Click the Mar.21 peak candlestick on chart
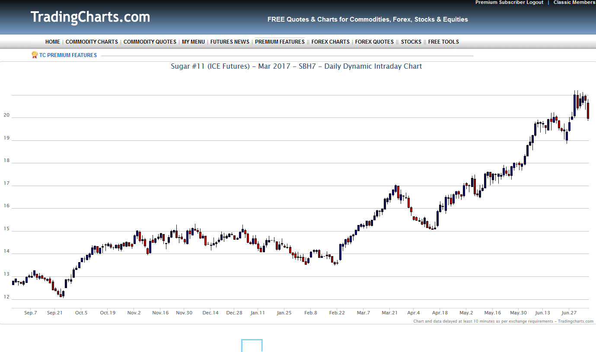The height and width of the screenshot is (352, 596). 395,189
